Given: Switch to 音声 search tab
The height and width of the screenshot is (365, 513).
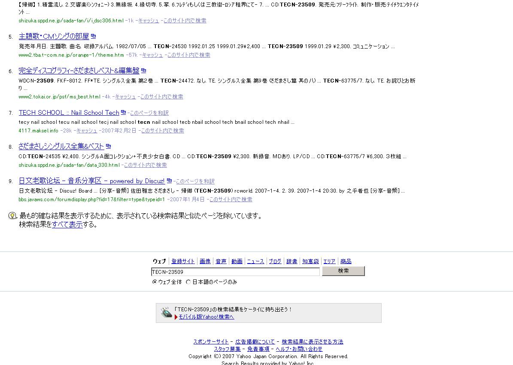Looking at the screenshot, I should tap(221, 261).
